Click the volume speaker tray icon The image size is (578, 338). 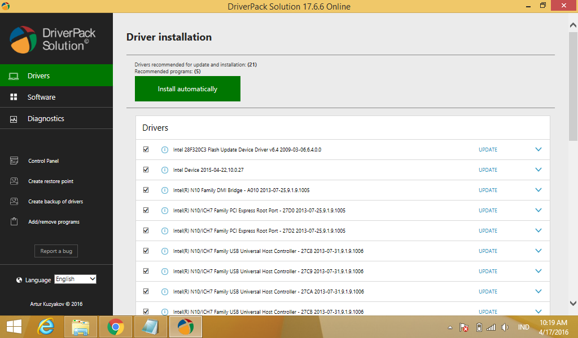pos(505,327)
